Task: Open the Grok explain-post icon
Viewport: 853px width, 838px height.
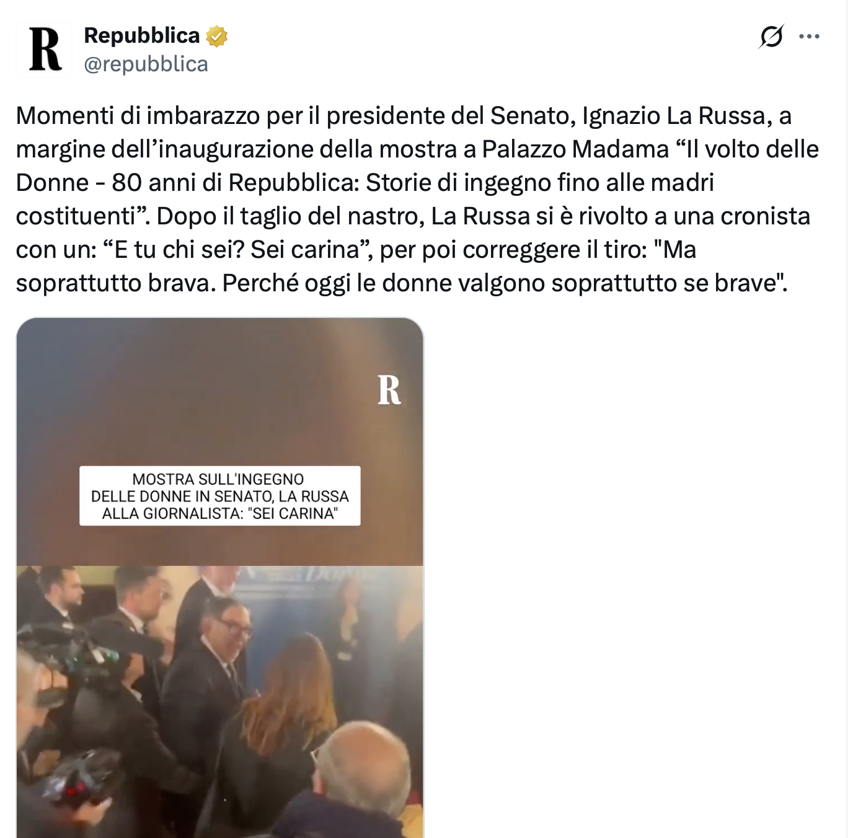Action: point(771,37)
